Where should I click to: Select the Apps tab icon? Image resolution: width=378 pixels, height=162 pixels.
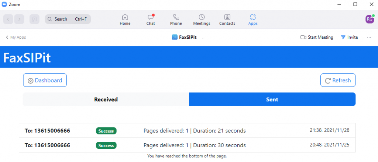(253, 17)
